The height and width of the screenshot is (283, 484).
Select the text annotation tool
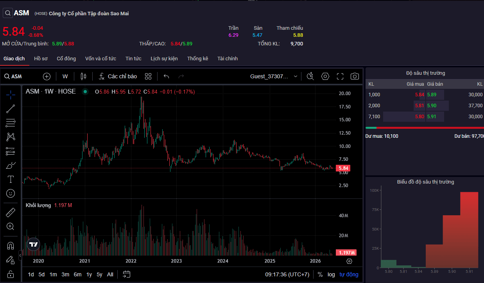tap(11, 179)
